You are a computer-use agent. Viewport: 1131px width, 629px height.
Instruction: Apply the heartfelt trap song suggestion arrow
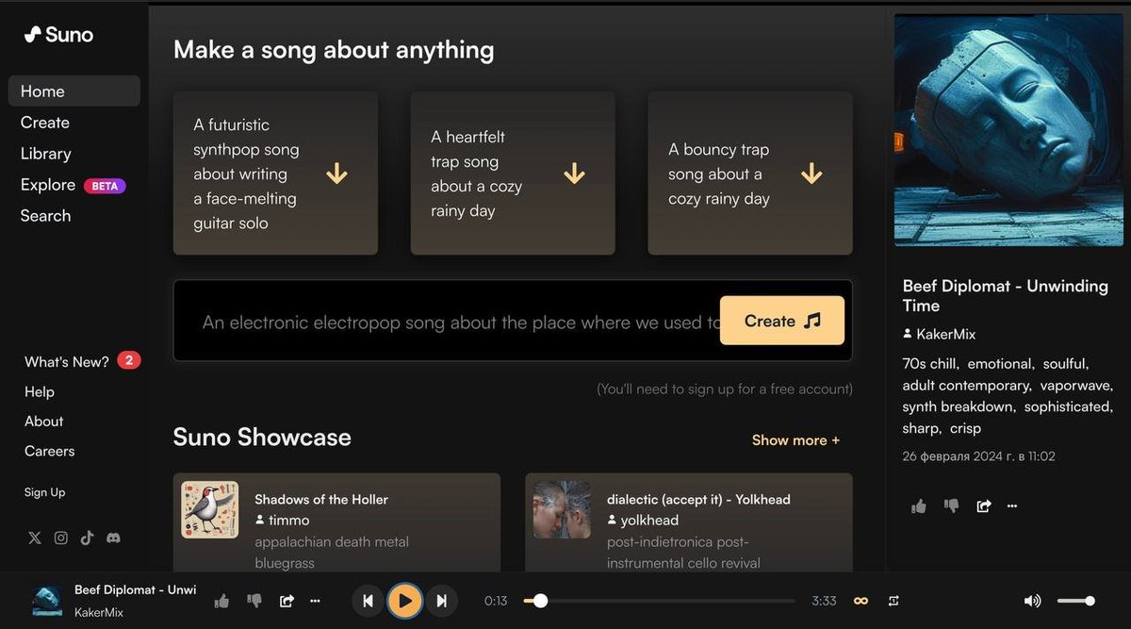[x=574, y=174]
